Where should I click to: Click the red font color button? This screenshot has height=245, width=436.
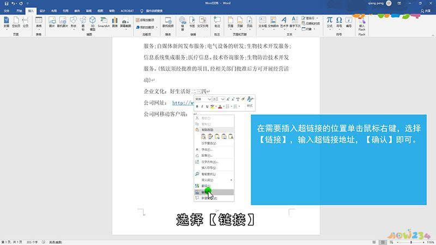(220, 106)
